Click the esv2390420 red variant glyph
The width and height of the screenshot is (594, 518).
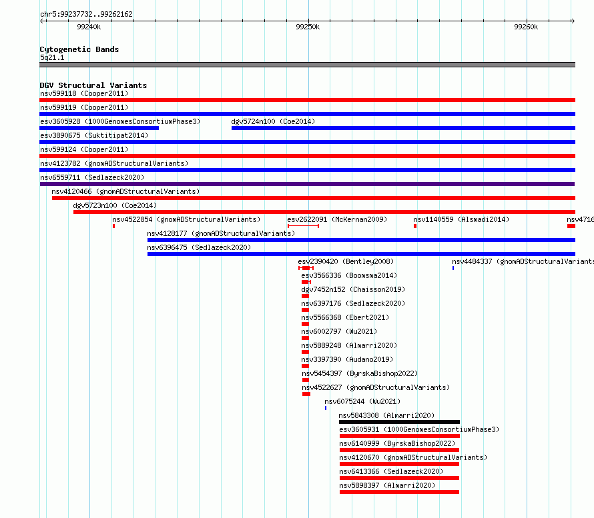306,268
